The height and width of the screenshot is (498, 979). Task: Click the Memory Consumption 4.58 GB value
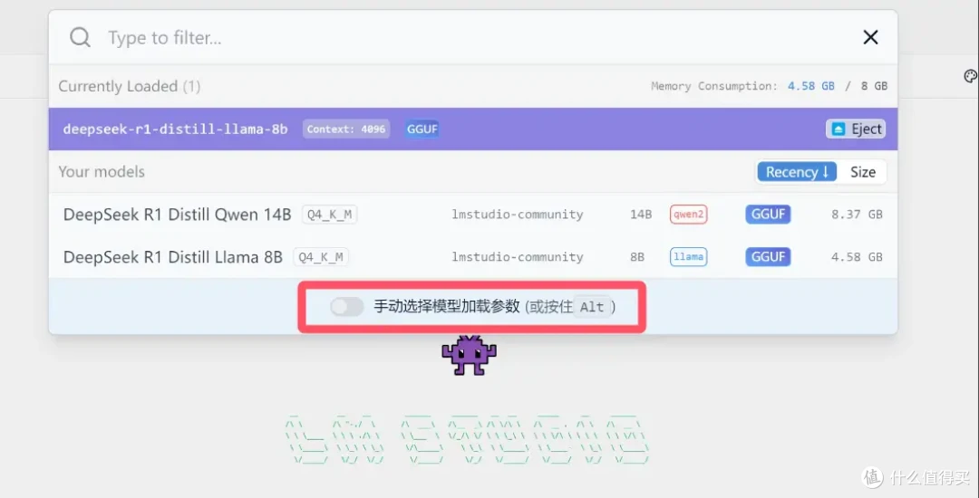(810, 86)
